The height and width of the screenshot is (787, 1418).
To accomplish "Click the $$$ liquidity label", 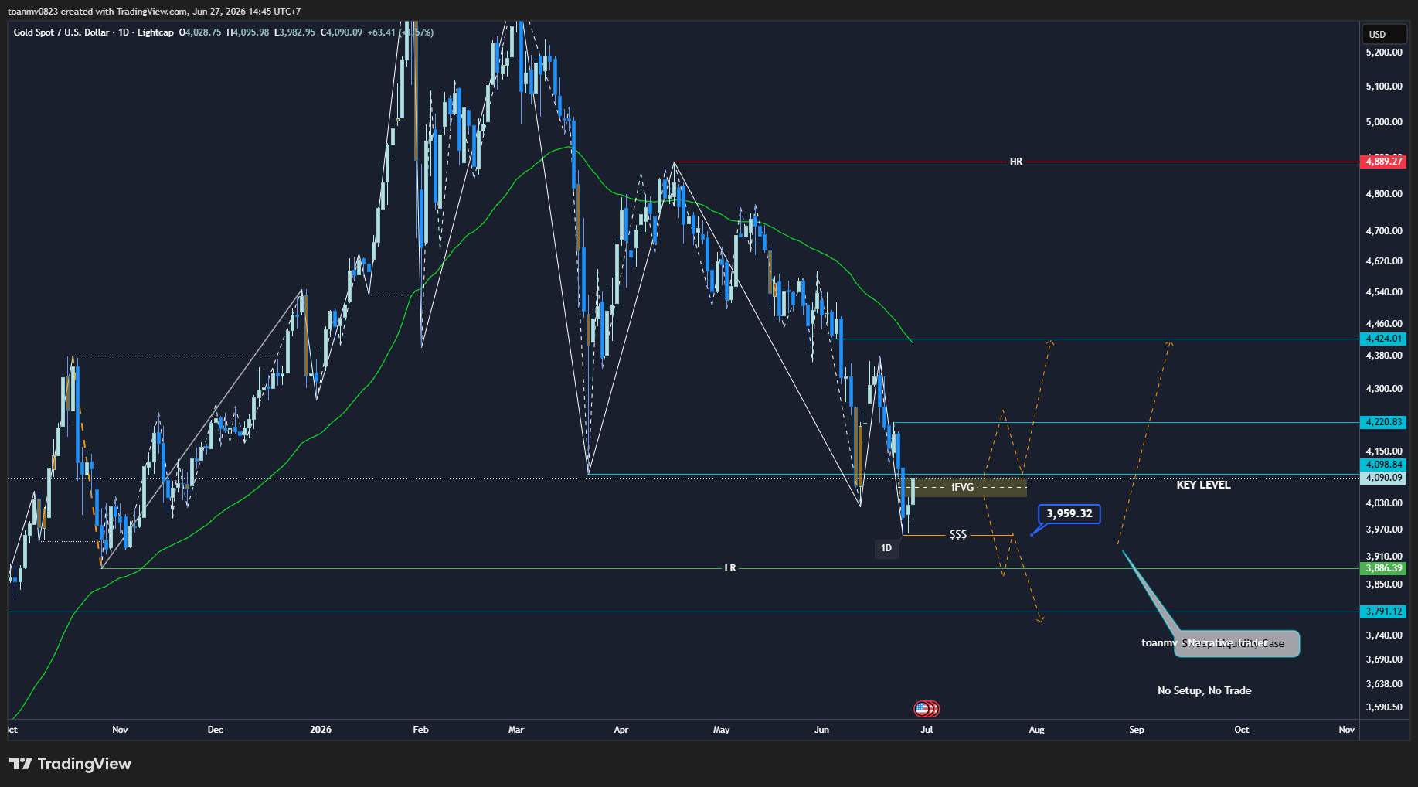I will 958,535.
